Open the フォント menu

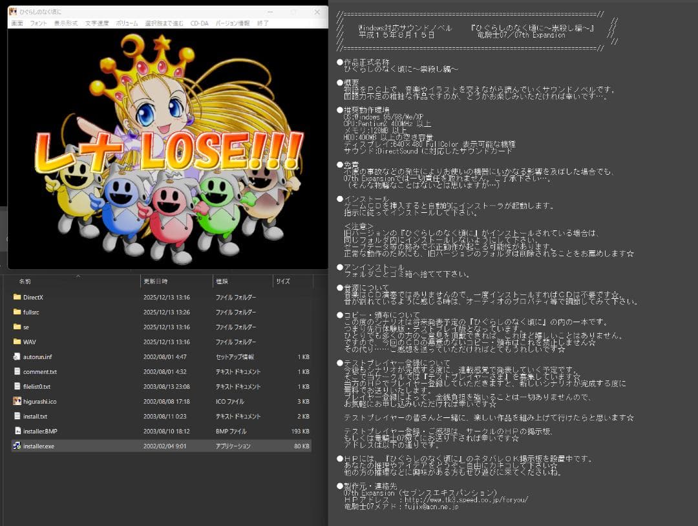coord(38,23)
